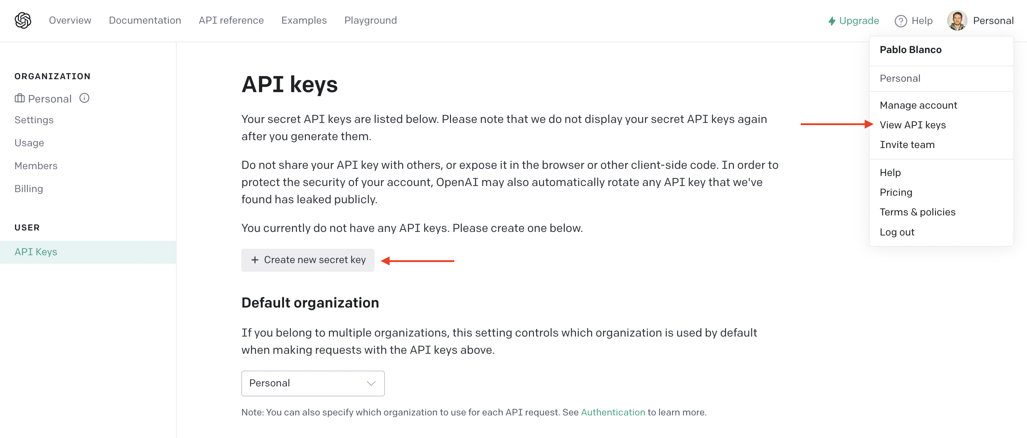Choose Log out in the account menu

pos(897,232)
